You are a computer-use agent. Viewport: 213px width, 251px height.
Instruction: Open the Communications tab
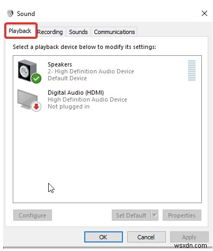point(114,32)
